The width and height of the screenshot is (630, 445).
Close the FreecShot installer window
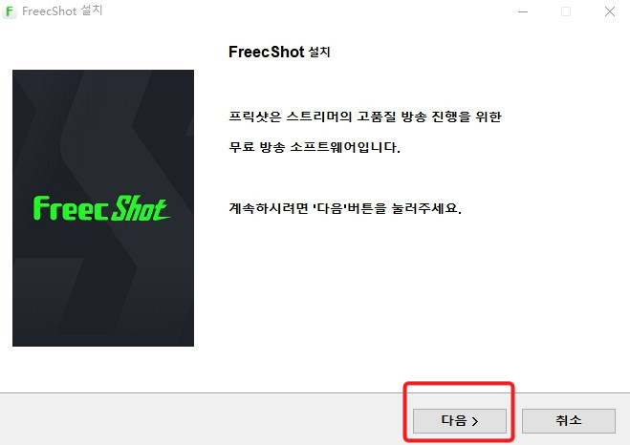pos(610,11)
